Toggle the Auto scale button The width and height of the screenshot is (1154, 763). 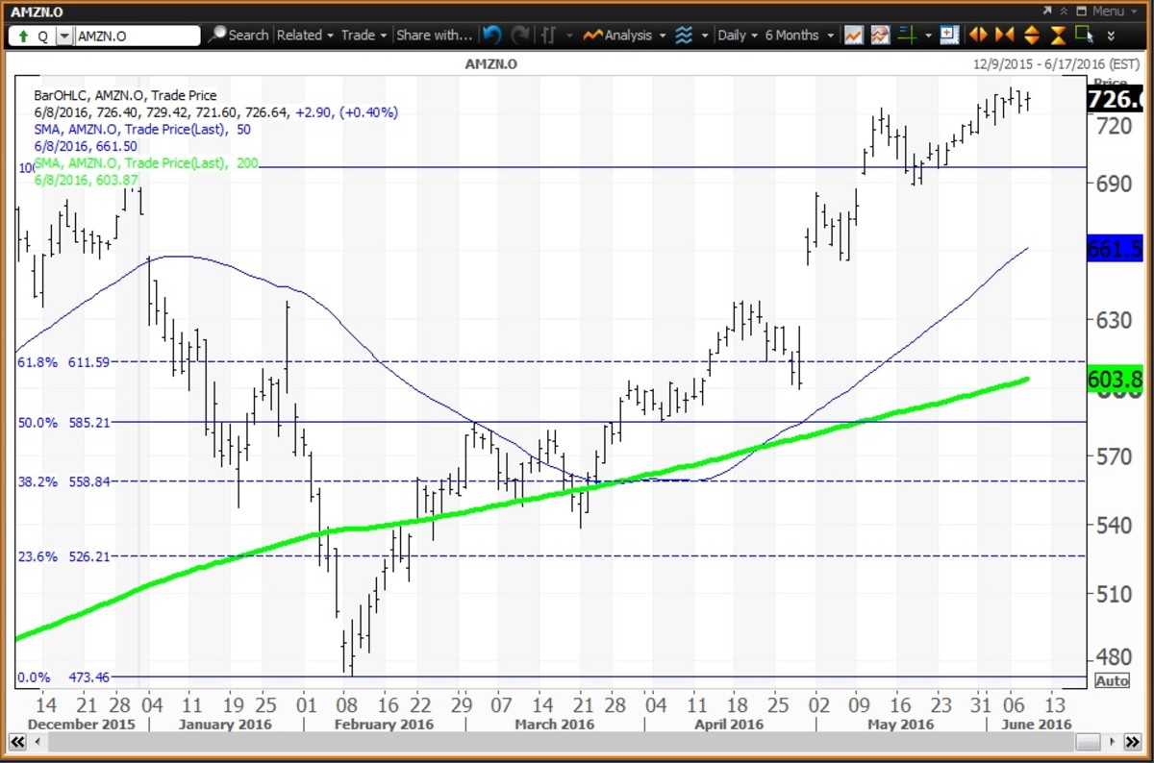(1112, 681)
